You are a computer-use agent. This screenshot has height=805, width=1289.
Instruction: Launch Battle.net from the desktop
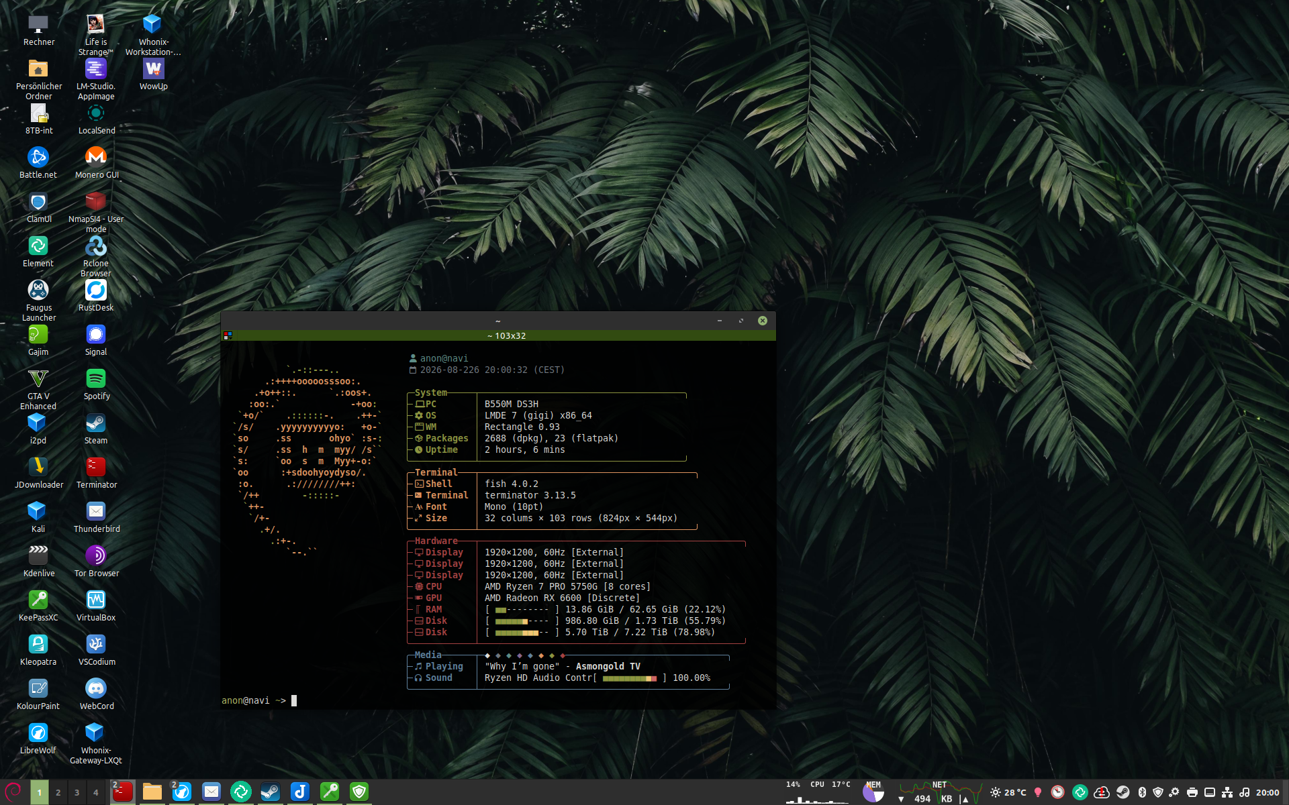[38, 163]
